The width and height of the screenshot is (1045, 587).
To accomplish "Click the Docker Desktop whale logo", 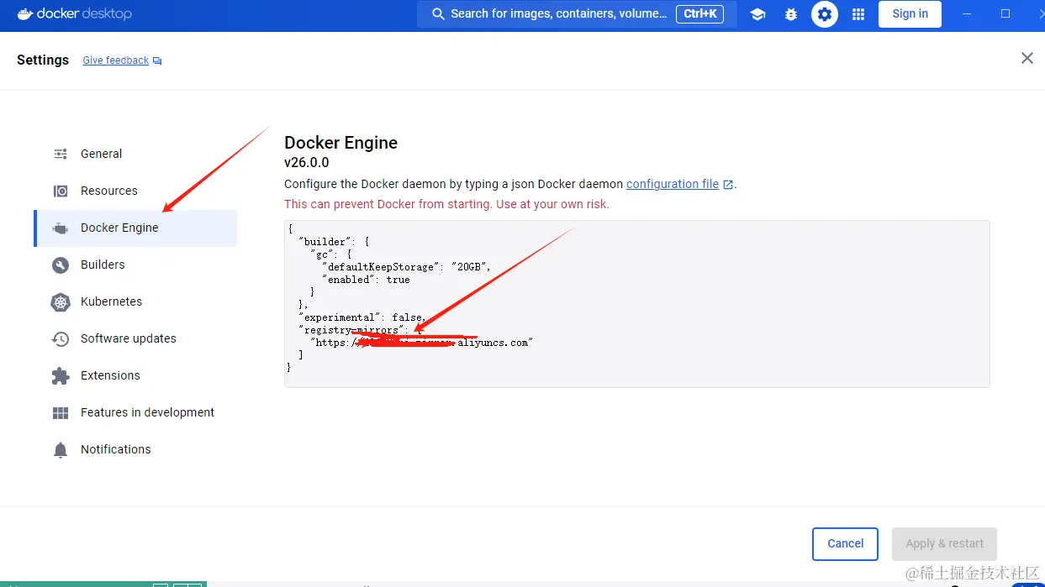I will click(25, 13).
